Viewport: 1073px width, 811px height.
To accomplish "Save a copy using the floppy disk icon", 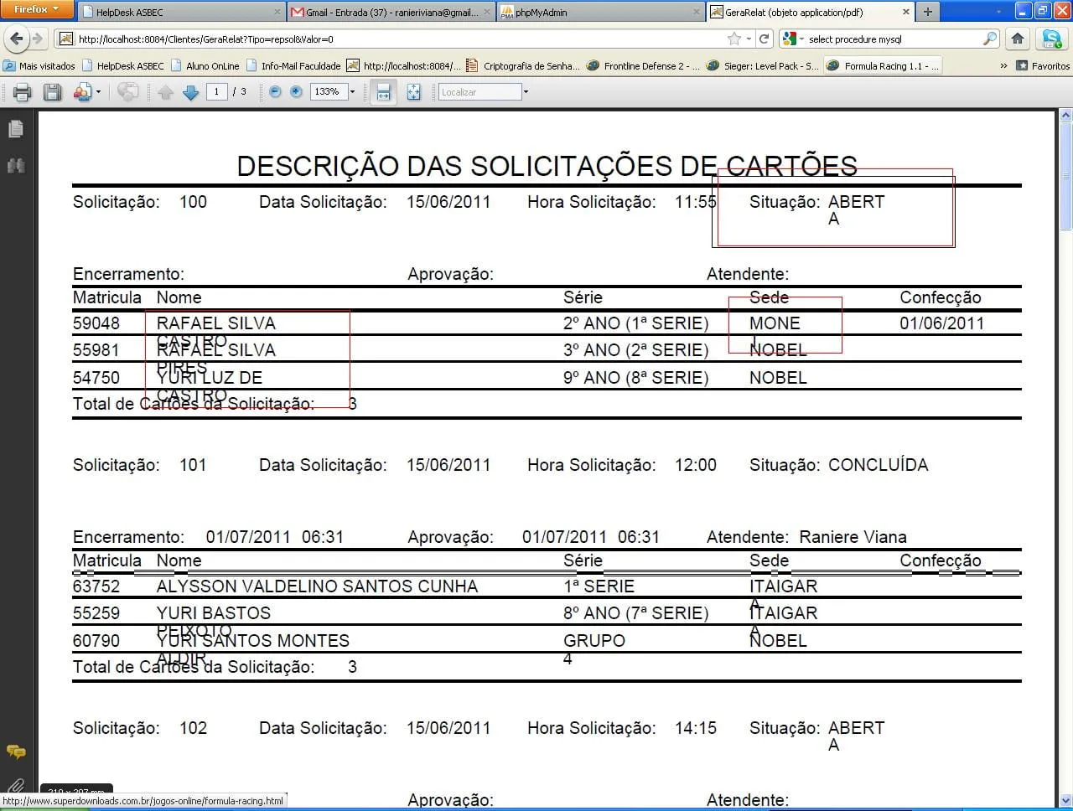I will coord(52,92).
